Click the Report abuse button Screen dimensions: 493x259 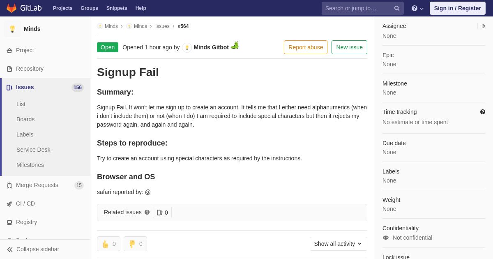click(306, 47)
